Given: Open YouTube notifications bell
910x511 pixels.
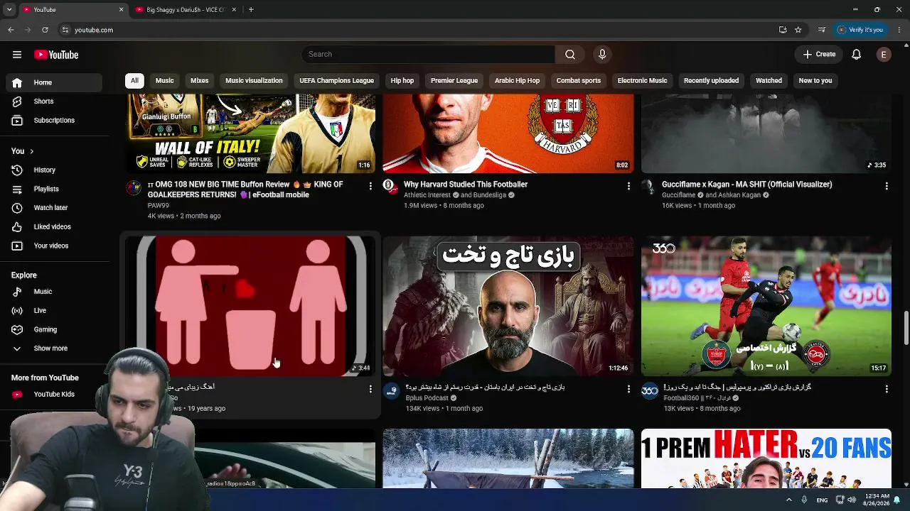Looking at the screenshot, I should [x=857, y=55].
